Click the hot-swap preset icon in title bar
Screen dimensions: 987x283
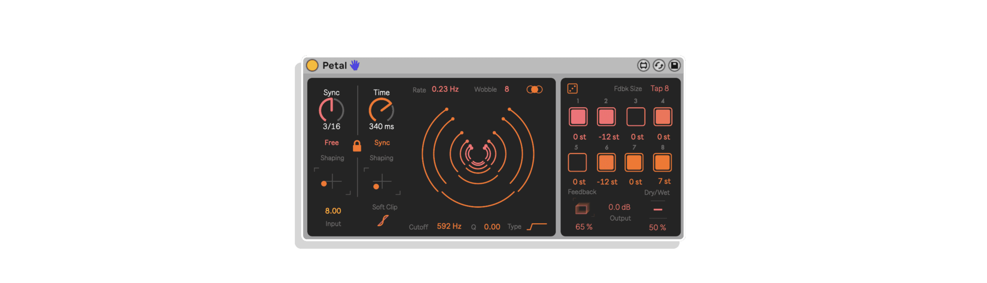tap(643, 66)
